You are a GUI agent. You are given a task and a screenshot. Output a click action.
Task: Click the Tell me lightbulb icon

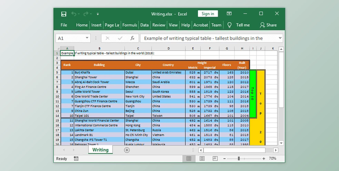click(229, 25)
